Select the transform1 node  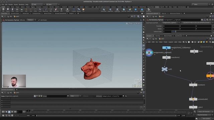tap(167, 57)
